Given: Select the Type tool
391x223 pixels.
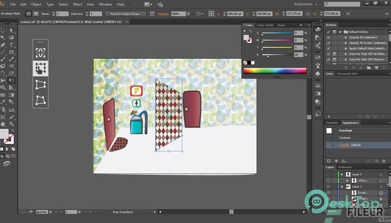Looking at the screenshot, I should [12, 45].
